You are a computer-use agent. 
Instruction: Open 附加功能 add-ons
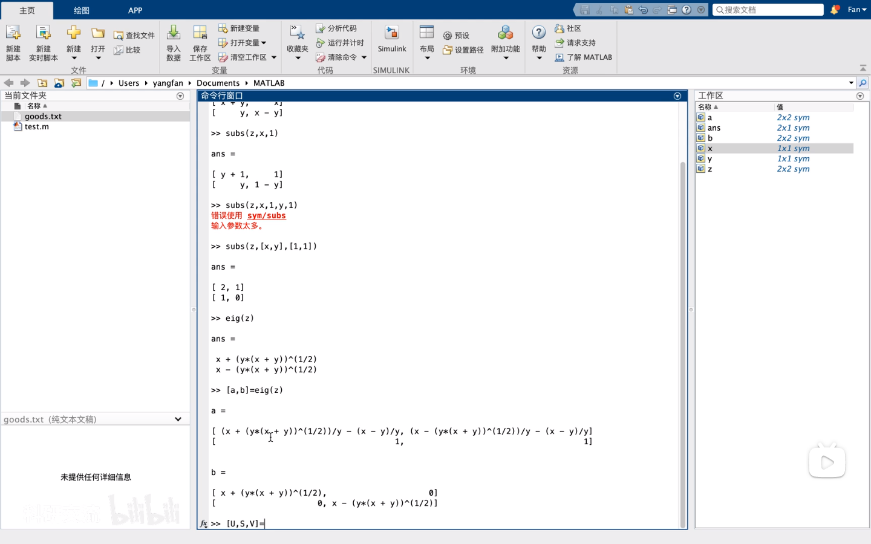point(506,43)
